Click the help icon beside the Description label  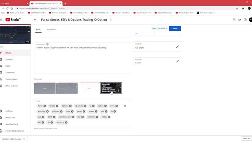47,44
